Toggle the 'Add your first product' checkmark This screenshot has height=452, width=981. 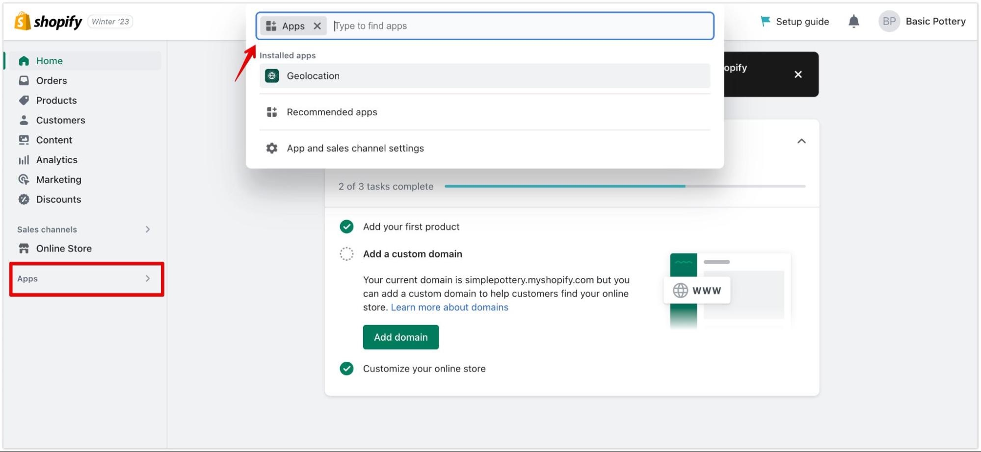tap(346, 226)
